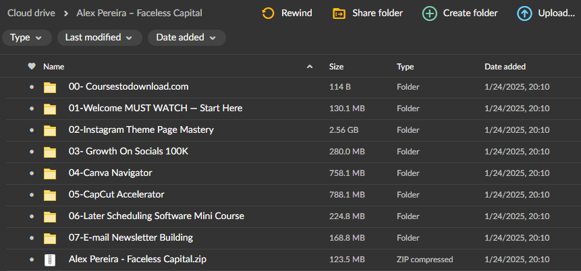Click the Rewind circular arrow icon
Image resolution: width=581 pixels, height=271 pixels.
(x=268, y=13)
